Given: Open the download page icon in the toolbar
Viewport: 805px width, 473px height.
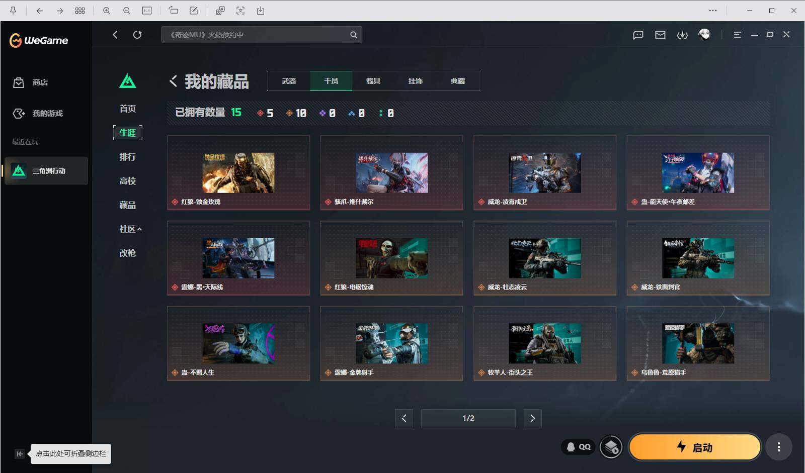Looking at the screenshot, I should 261,10.
